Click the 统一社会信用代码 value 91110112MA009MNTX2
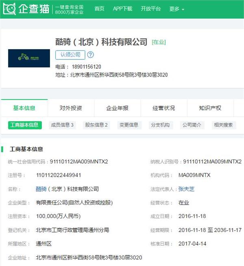 pos(79,161)
